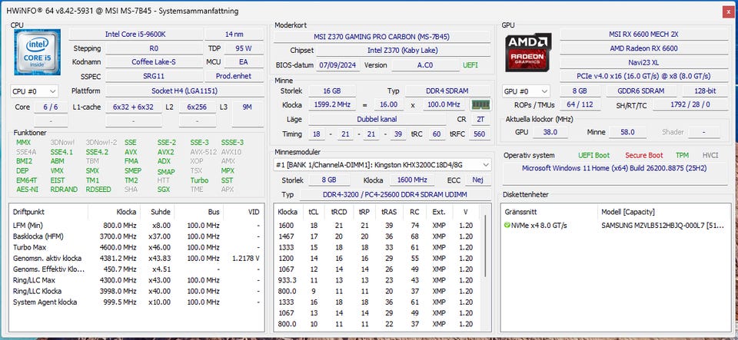Screen dimensions: 738x340
Task: Click the ROPs/TMUs 64 / 112 value
Action: (580, 104)
